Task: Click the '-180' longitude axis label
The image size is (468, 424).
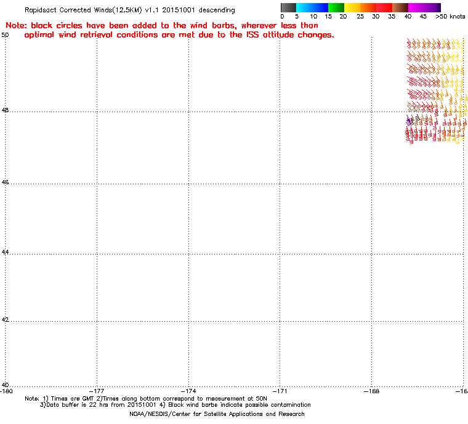Action: coord(7,391)
